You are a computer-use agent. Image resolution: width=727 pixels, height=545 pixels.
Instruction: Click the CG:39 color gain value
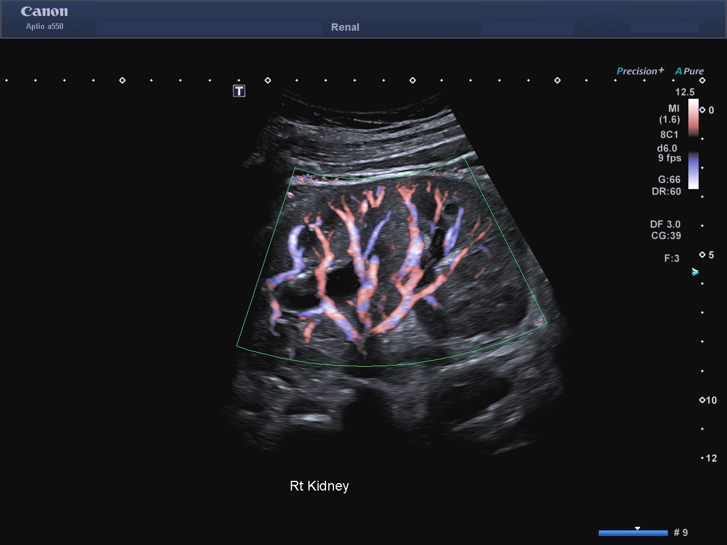(666, 236)
